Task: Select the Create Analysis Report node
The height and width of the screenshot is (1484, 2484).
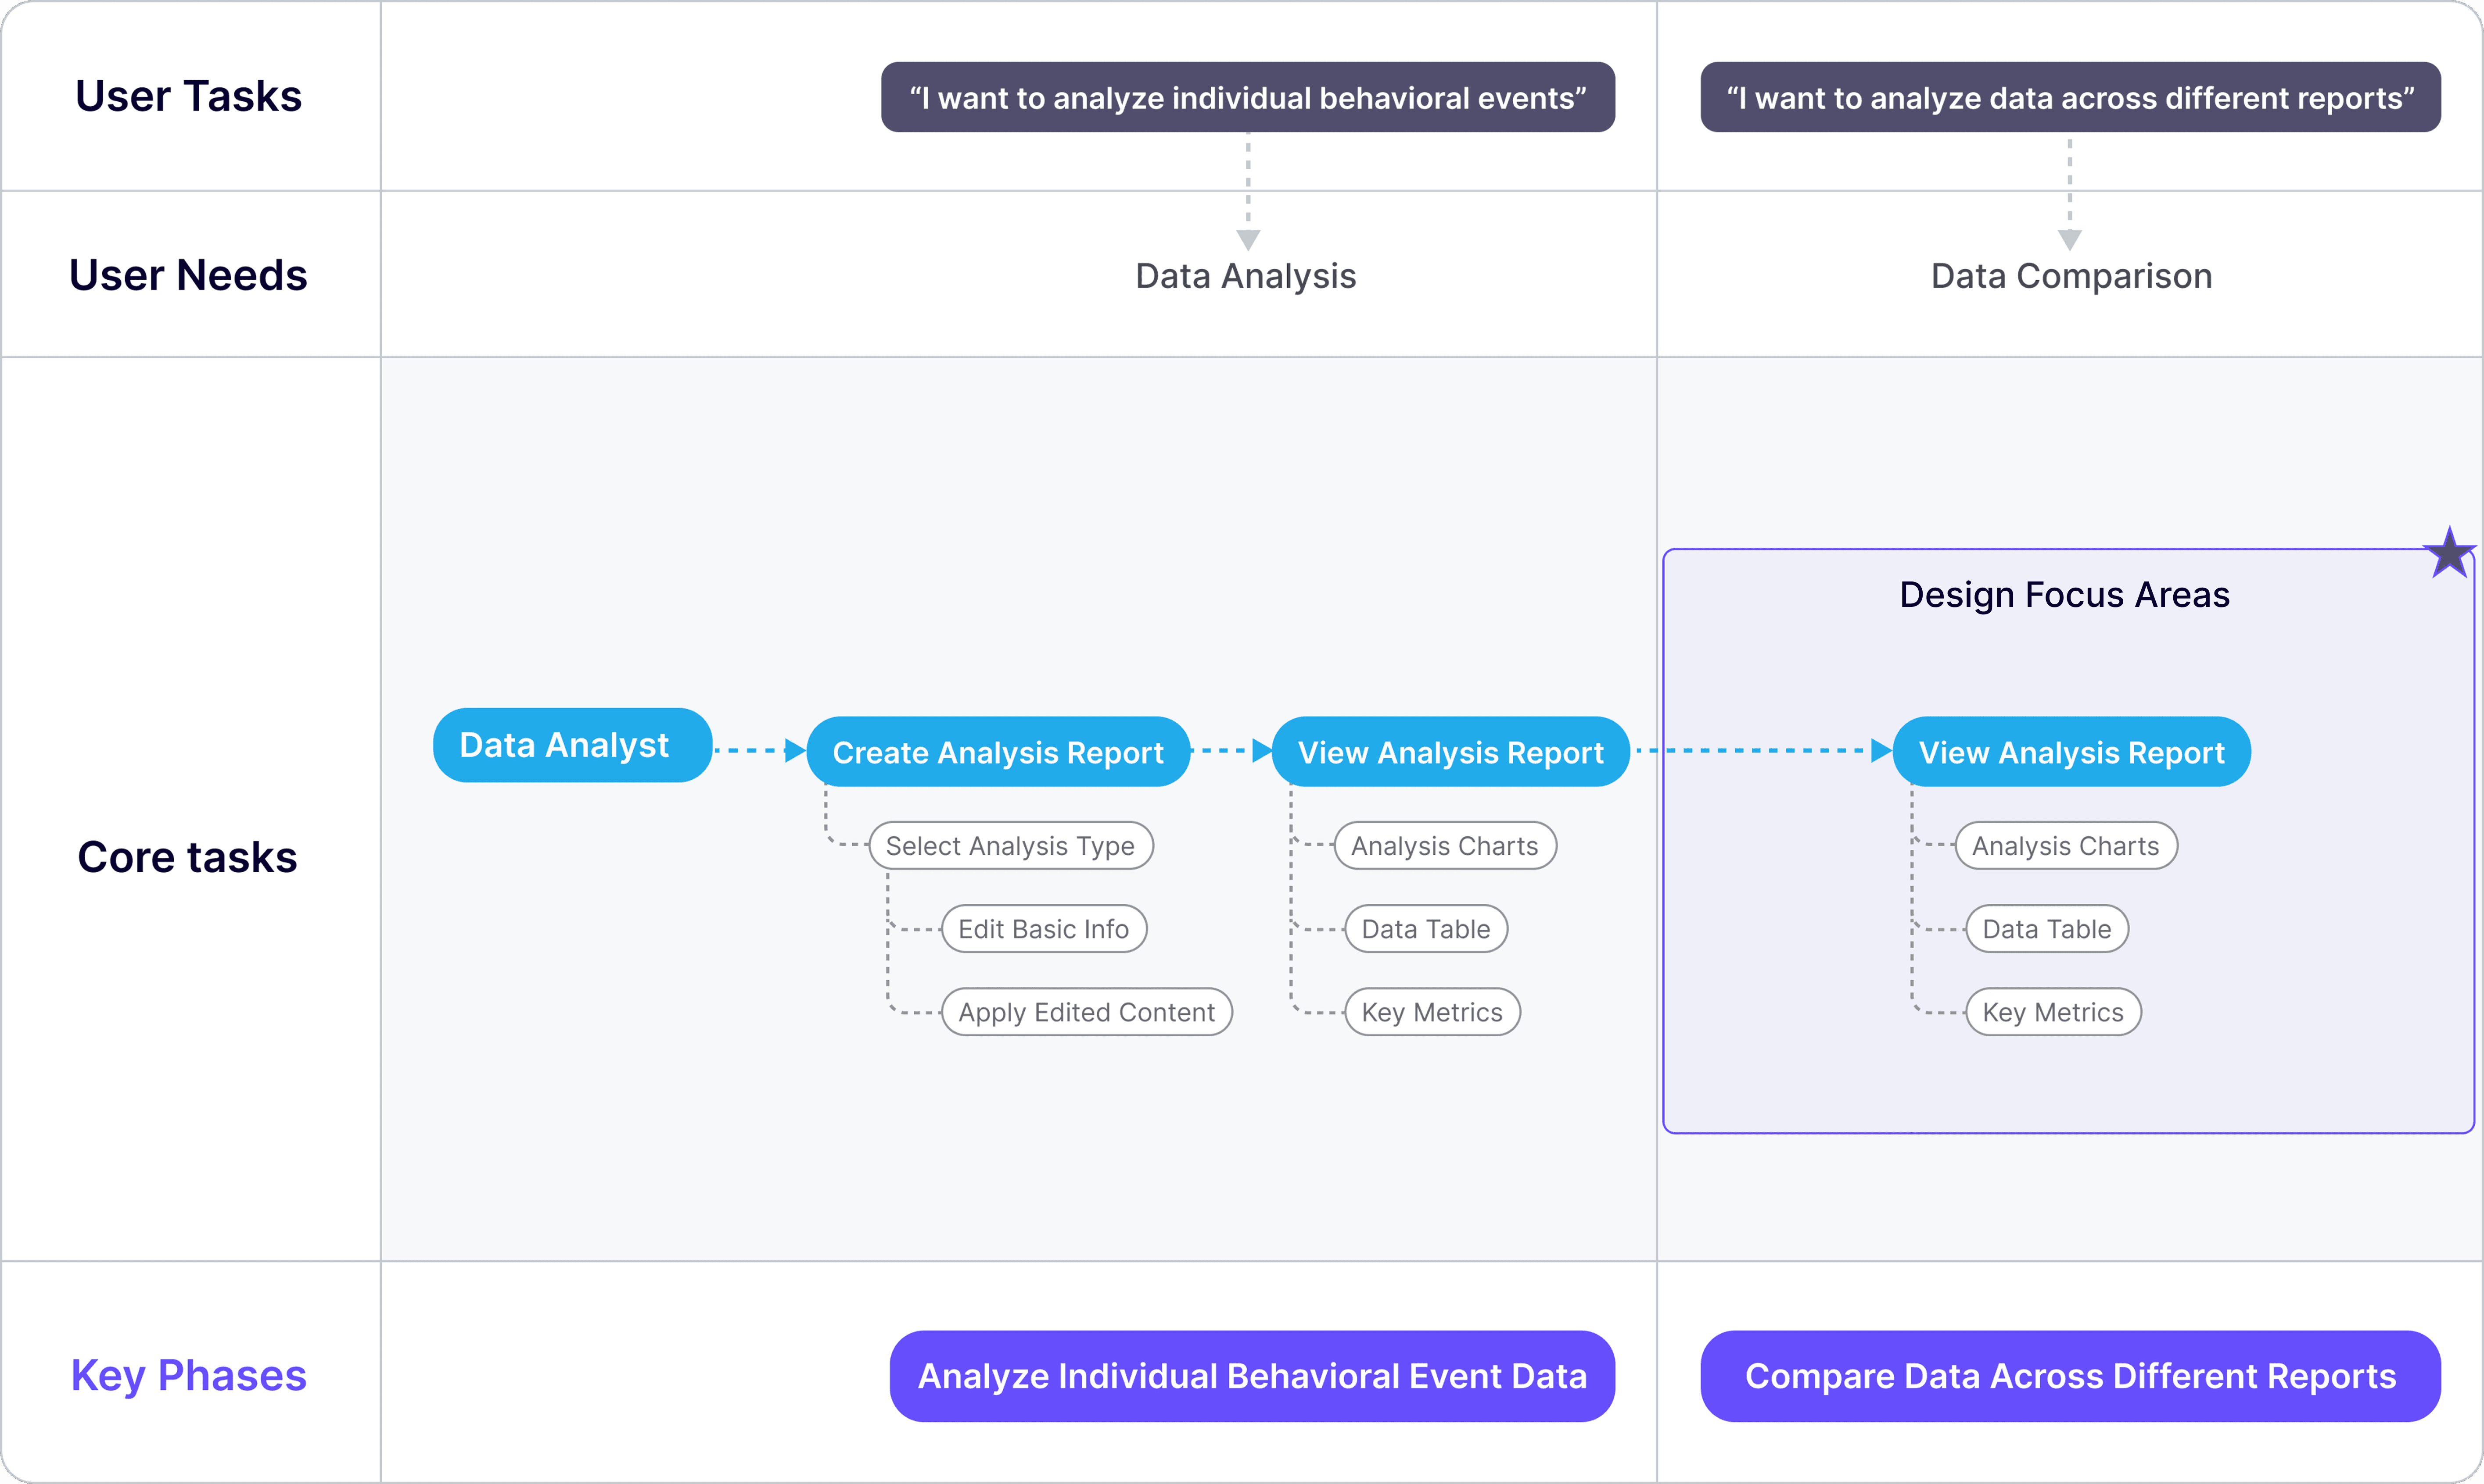Action: 998,752
